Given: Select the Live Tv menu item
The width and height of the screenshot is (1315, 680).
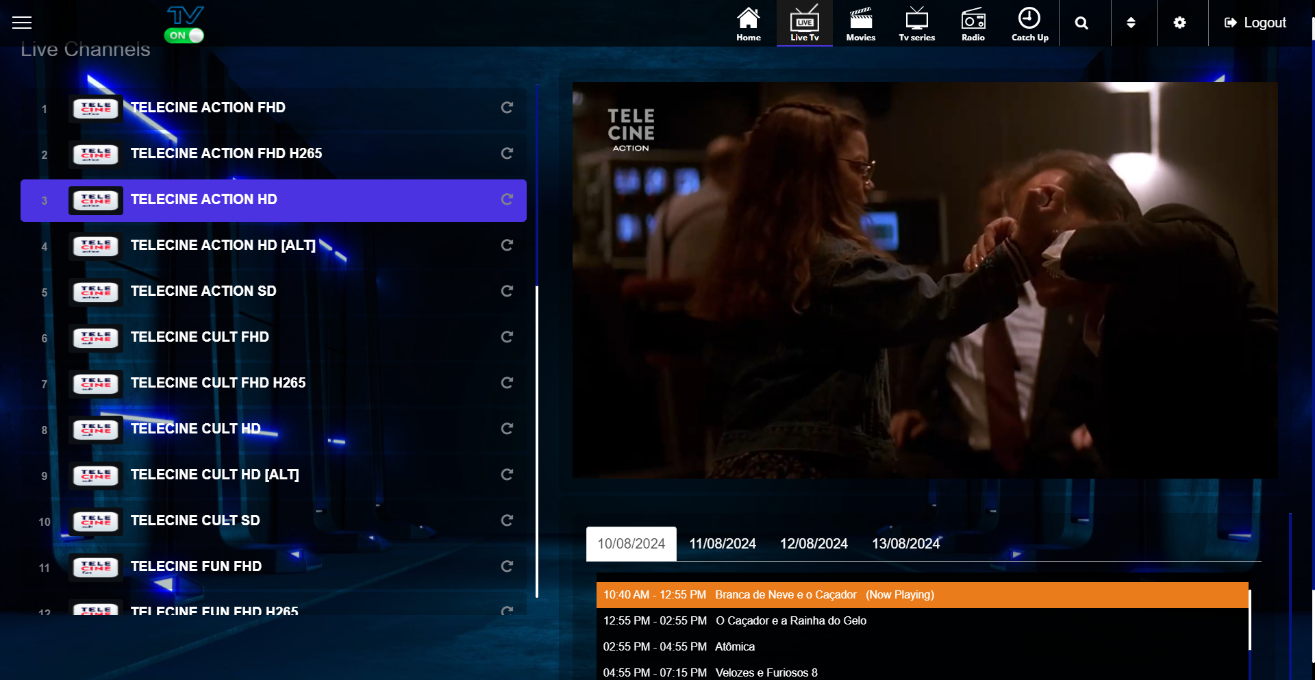Looking at the screenshot, I should tap(804, 23).
